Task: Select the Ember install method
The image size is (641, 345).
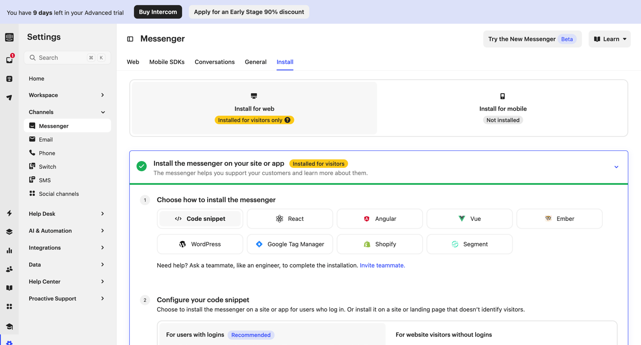Action: [x=560, y=219]
